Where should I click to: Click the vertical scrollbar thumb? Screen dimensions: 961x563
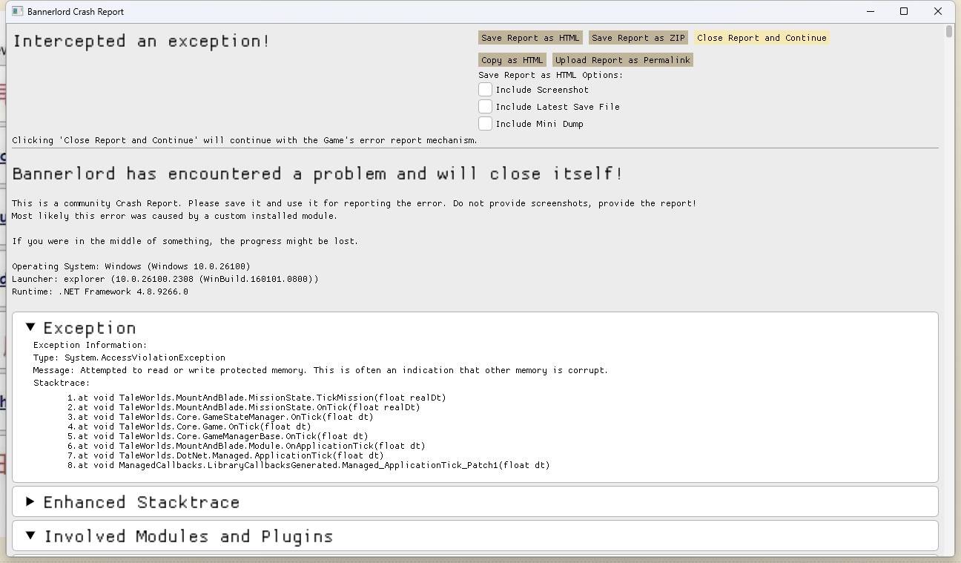pyautogui.click(x=949, y=31)
